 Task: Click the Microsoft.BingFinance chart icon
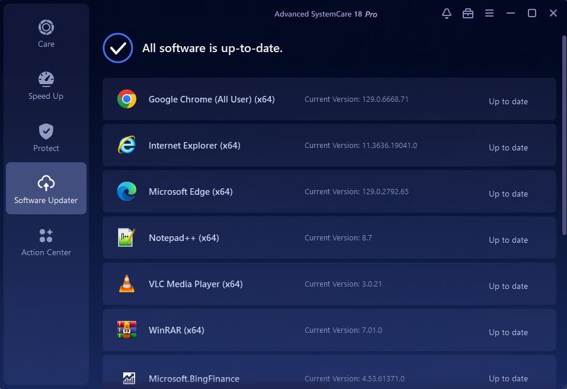click(129, 378)
